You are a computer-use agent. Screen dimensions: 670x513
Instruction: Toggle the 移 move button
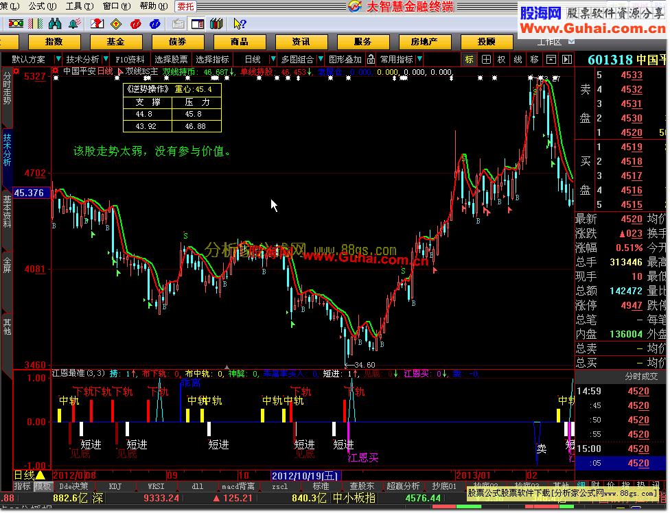[534, 59]
